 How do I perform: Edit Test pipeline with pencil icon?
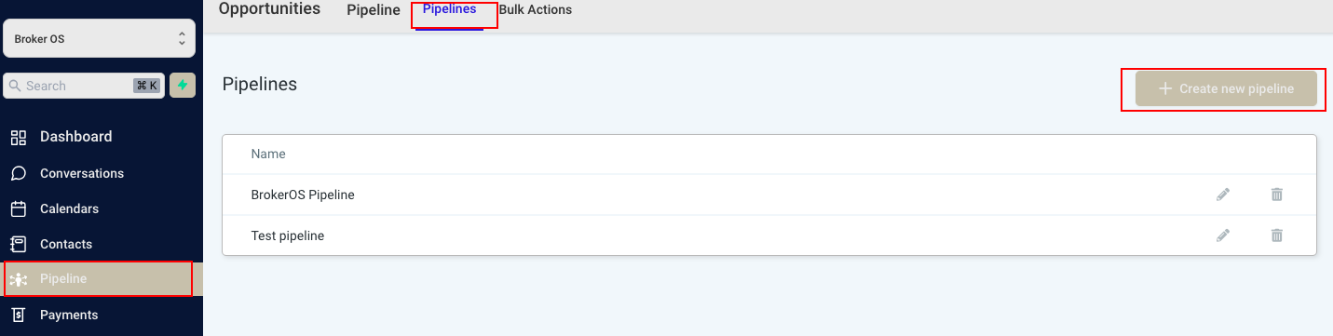click(x=1223, y=235)
